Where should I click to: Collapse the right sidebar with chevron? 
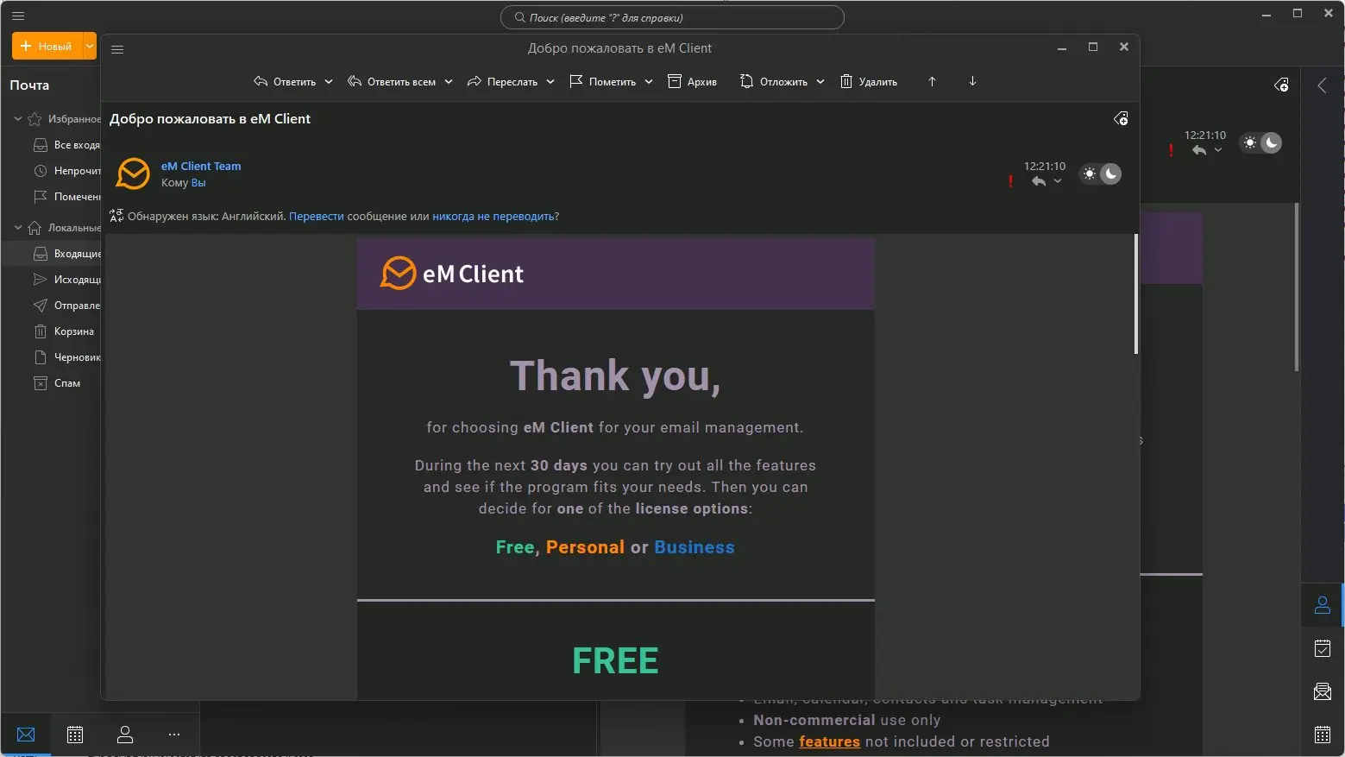click(x=1322, y=85)
